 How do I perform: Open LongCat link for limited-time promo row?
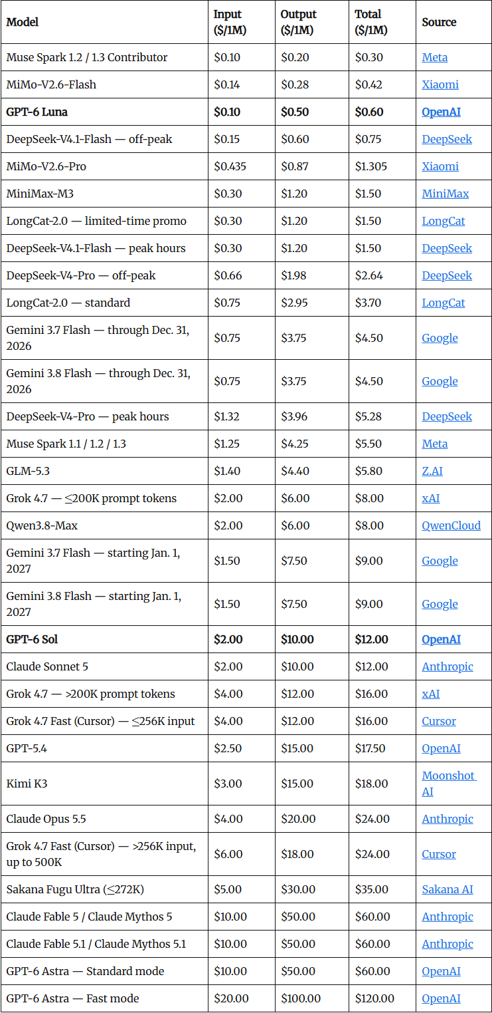tap(444, 221)
